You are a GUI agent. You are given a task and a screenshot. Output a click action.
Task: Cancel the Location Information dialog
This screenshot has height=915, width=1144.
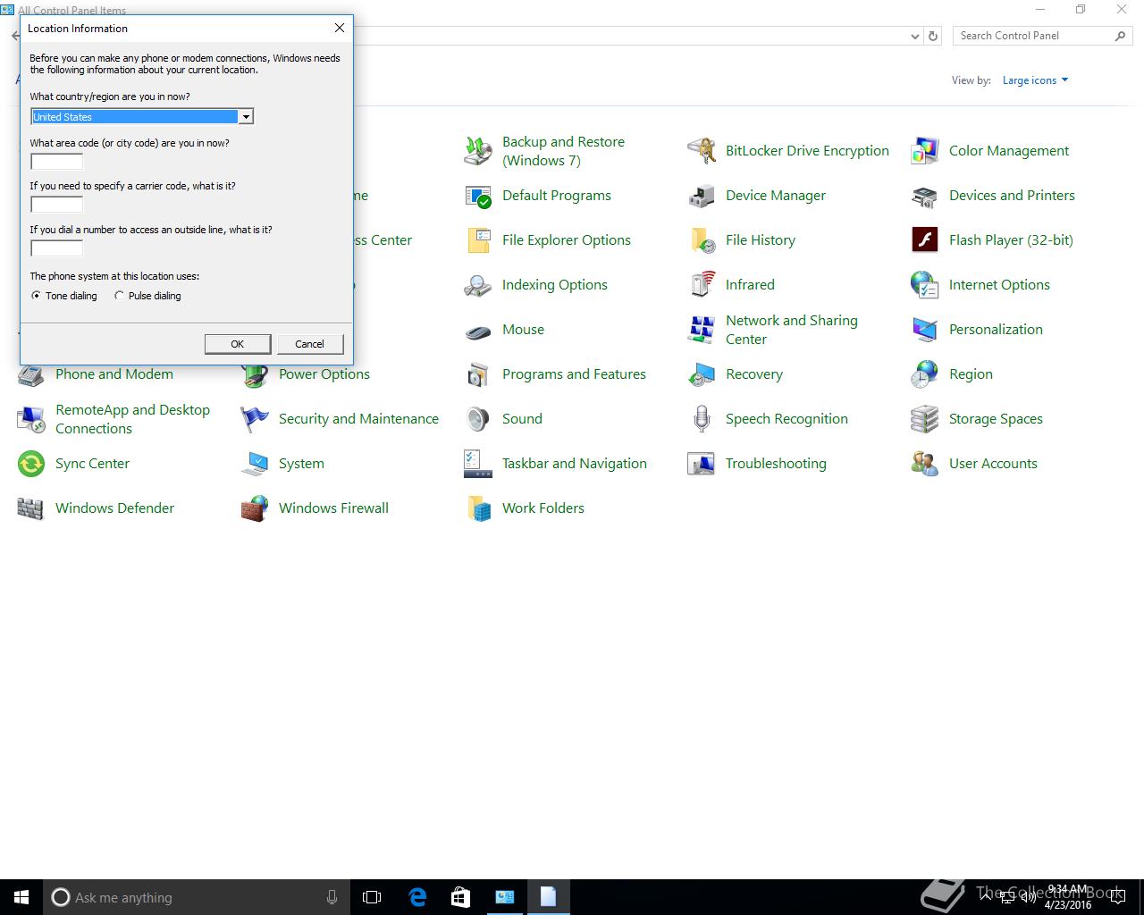(x=310, y=344)
